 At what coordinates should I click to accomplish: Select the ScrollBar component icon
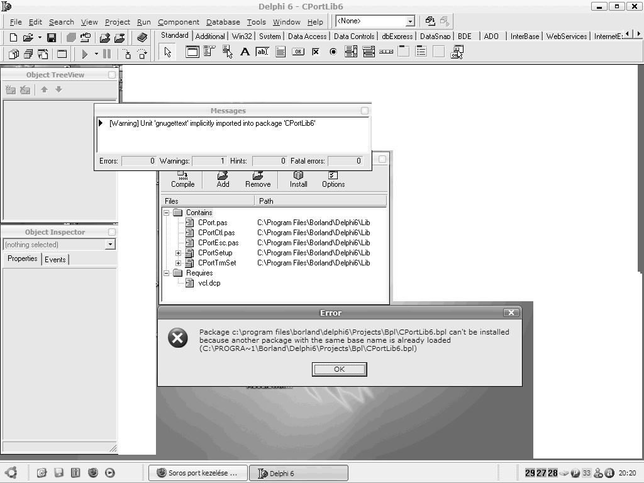pos(386,52)
